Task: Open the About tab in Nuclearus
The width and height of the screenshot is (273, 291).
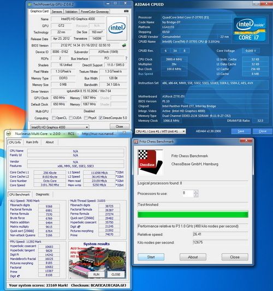Action: coord(50,142)
